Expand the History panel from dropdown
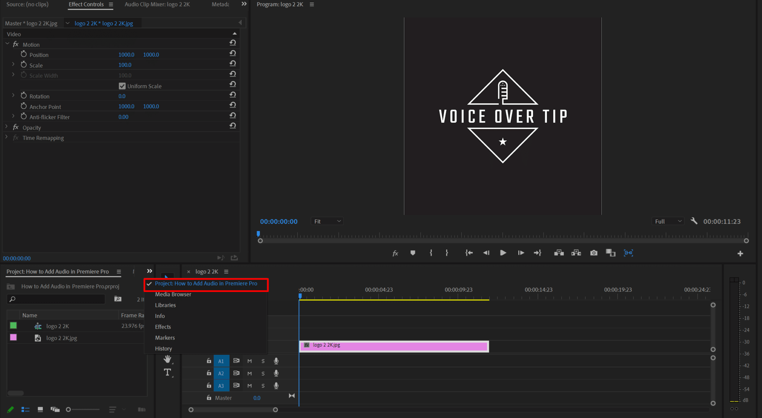Image resolution: width=762 pixels, height=418 pixels. tap(163, 348)
